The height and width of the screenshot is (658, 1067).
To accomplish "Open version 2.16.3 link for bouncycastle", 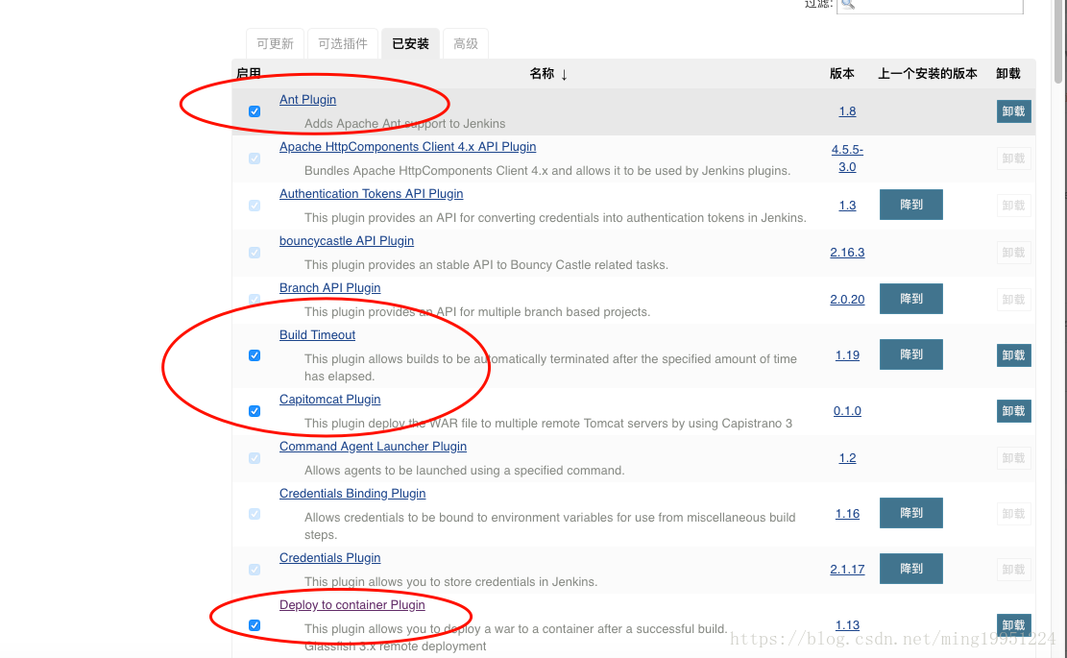I will [x=847, y=253].
